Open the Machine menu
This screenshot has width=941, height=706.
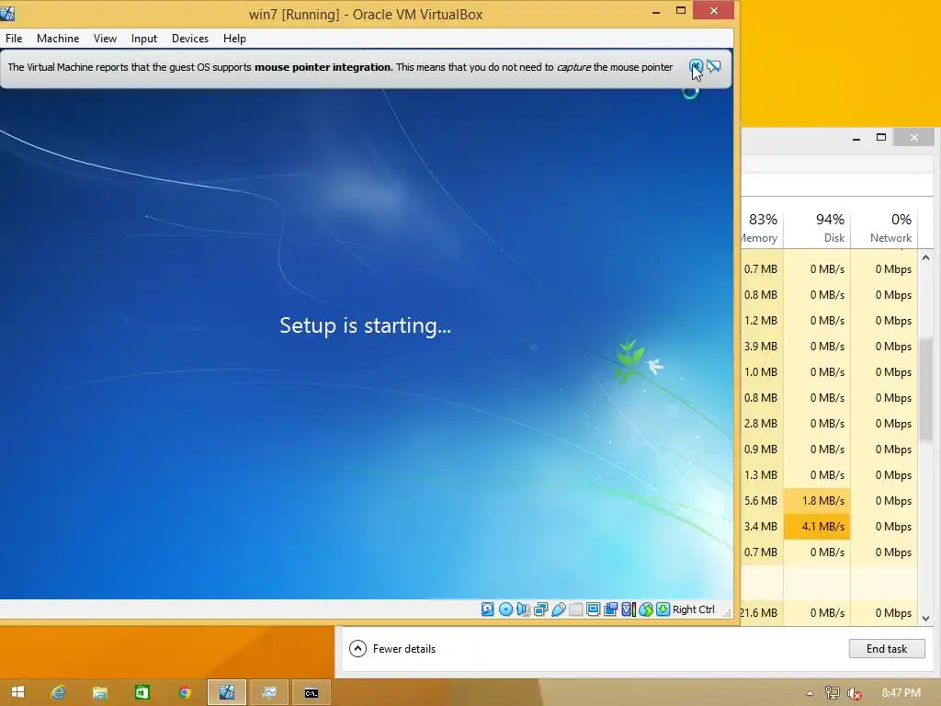click(58, 39)
